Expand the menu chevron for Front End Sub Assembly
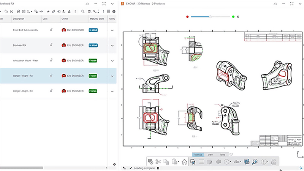Viewport: 304px width, 171px height. point(112,30)
